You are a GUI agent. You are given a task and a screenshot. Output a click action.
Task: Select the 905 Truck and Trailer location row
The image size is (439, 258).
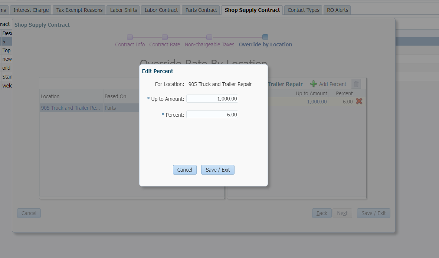(71, 108)
